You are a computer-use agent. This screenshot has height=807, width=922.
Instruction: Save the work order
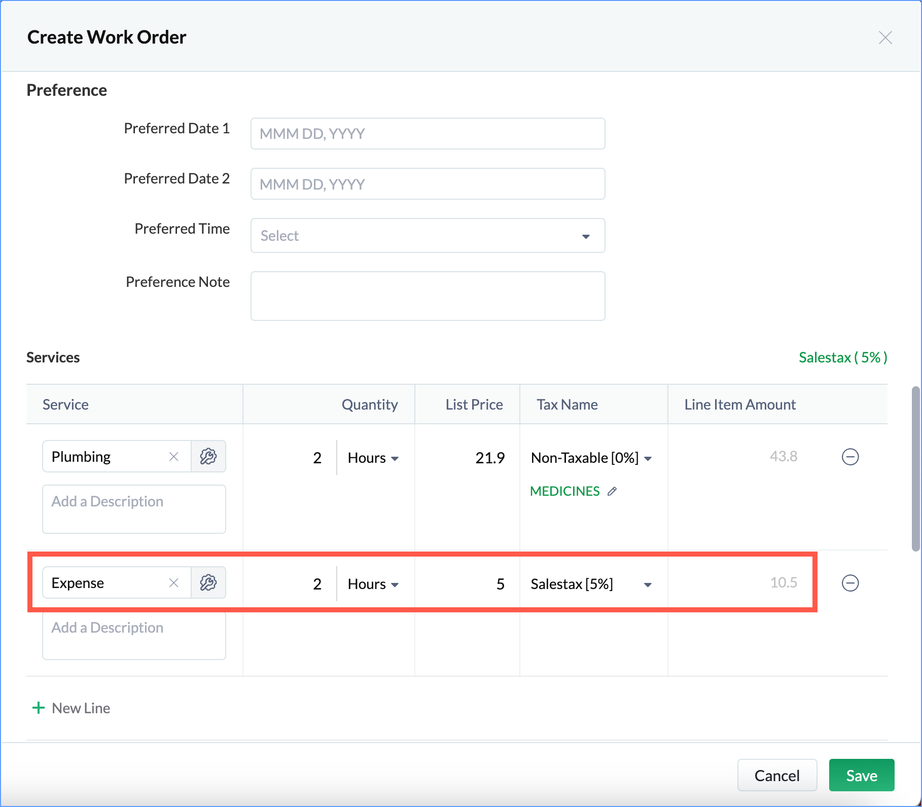pyautogui.click(x=862, y=775)
